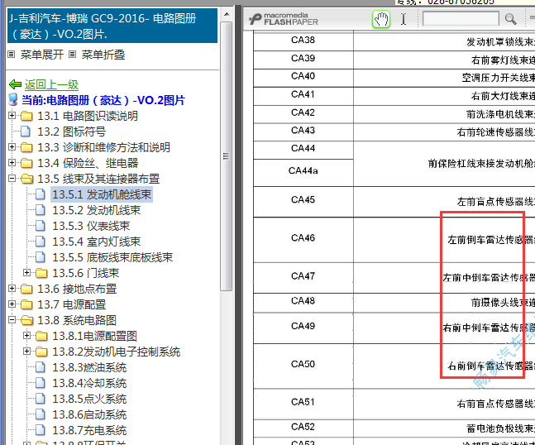The width and height of the screenshot is (535, 445).
Task: Click page icon of 13.5.4 室内灯线束
Action: [x=41, y=241]
